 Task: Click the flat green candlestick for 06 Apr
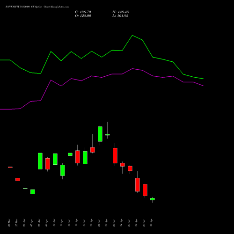click(x=25, y=189)
